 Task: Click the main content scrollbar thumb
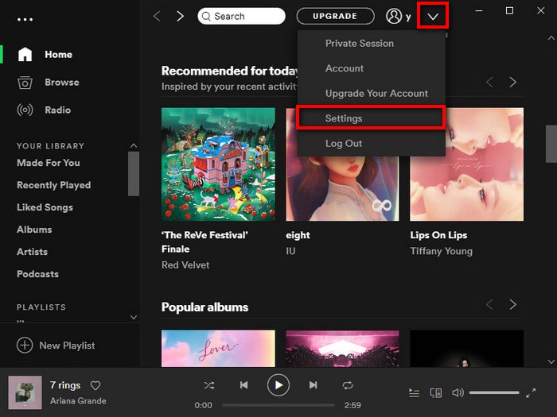(x=551, y=144)
